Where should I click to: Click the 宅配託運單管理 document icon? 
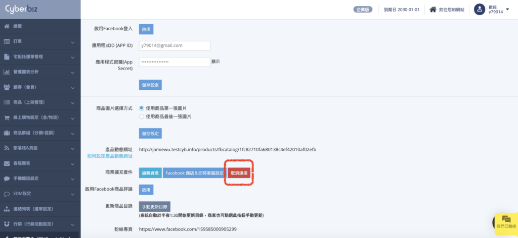coord(7,56)
